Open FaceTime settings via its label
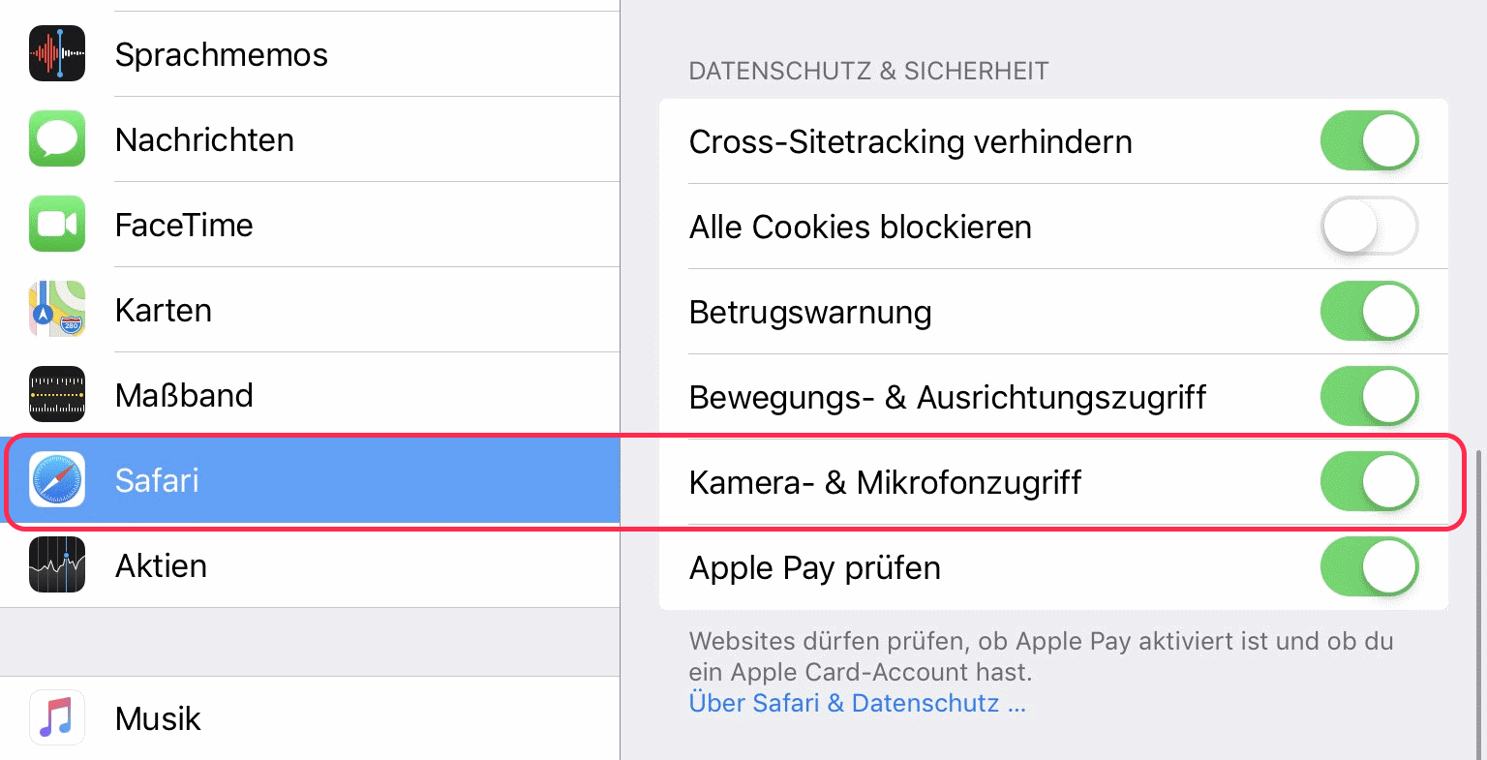1487x760 pixels. coord(184,225)
